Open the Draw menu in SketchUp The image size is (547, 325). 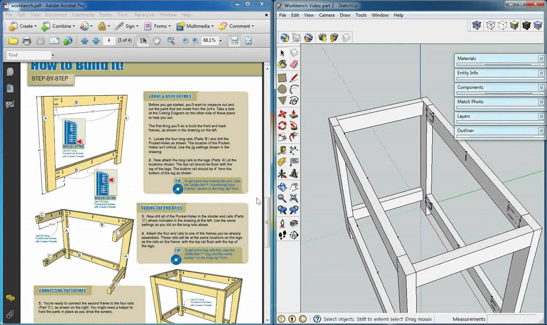(345, 15)
